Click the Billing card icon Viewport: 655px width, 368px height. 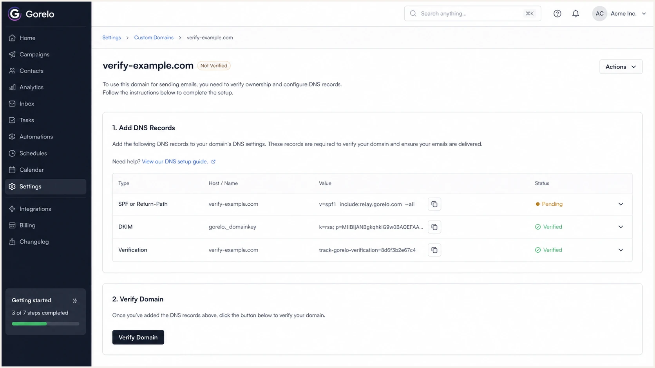(12, 225)
